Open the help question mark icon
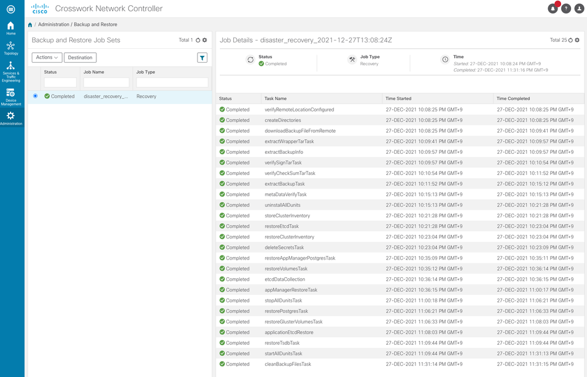587x377 pixels. tap(566, 9)
